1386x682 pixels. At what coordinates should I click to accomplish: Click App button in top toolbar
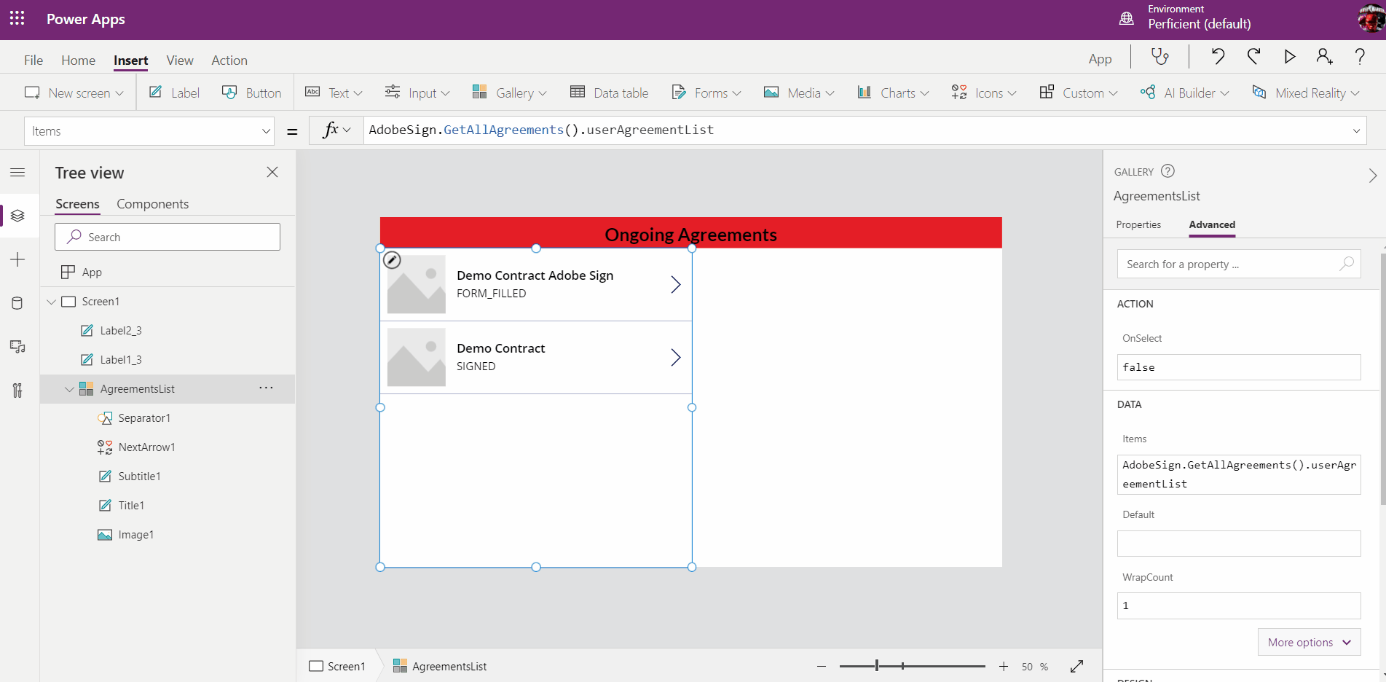(x=1100, y=60)
